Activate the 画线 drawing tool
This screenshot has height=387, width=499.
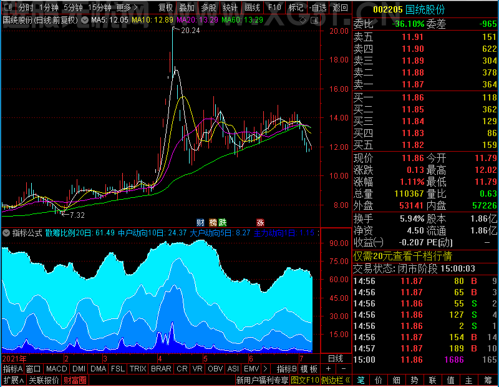[252, 7]
